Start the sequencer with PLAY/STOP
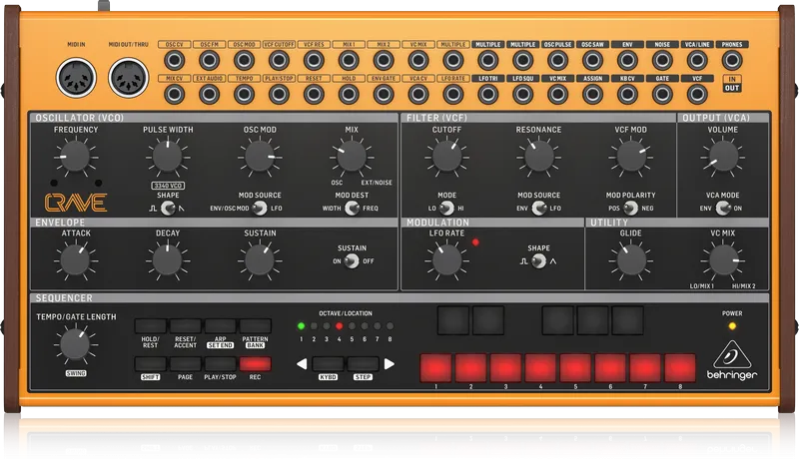 pyautogui.click(x=220, y=364)
